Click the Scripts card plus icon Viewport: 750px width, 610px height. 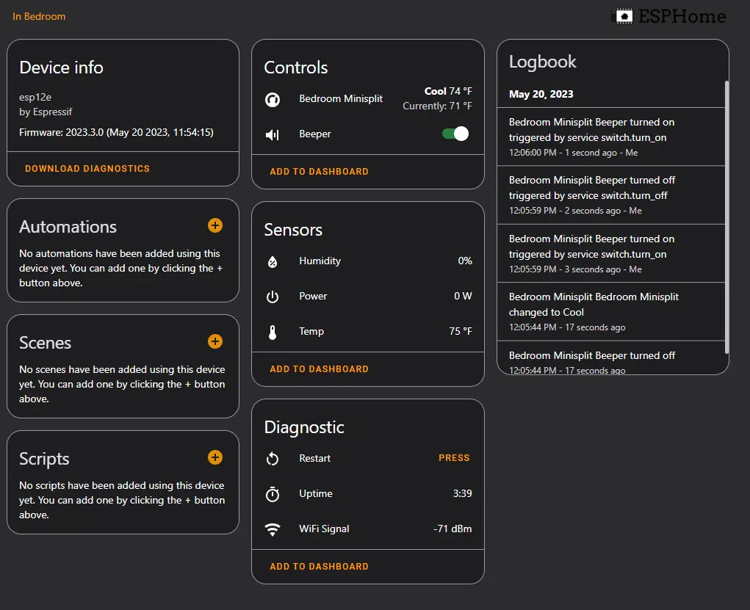214,457
